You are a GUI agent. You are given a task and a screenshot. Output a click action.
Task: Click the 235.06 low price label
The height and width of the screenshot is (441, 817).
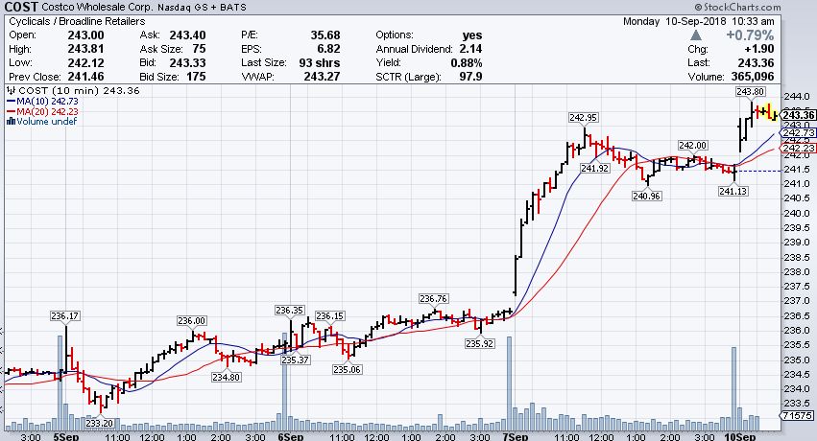[x=347, y=369]
